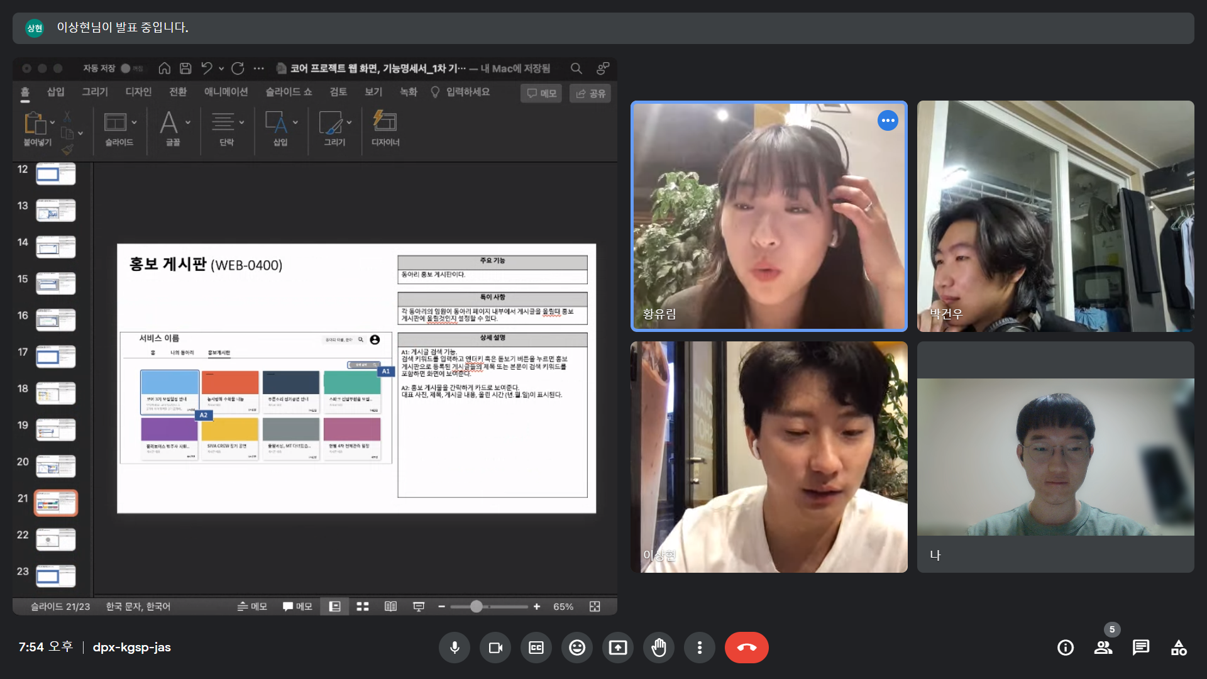1207x679 pixels.
Task: Click the slide sorter grid view icon
Action: (x=363, y=606)
